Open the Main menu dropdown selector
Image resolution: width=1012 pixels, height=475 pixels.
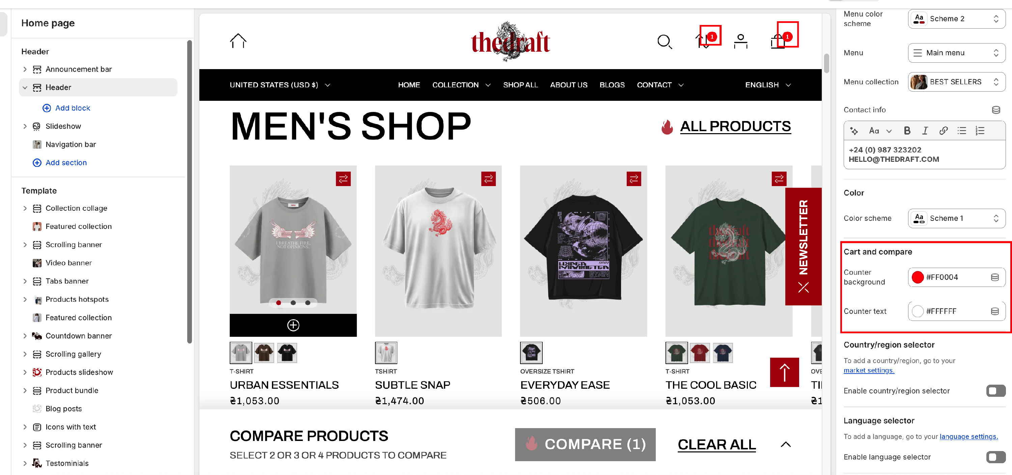(x=956, y=53)
